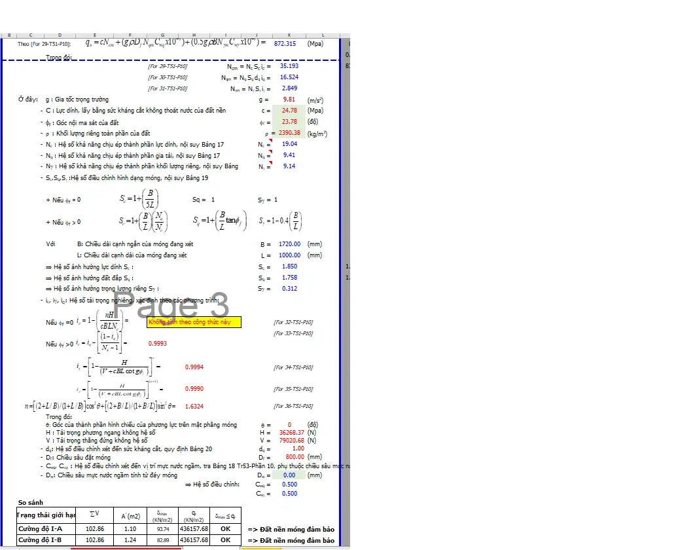The height and width of the screenshot is (550, 678).
Task: Select the 1.6324 result cell
Action: [194, 406]
